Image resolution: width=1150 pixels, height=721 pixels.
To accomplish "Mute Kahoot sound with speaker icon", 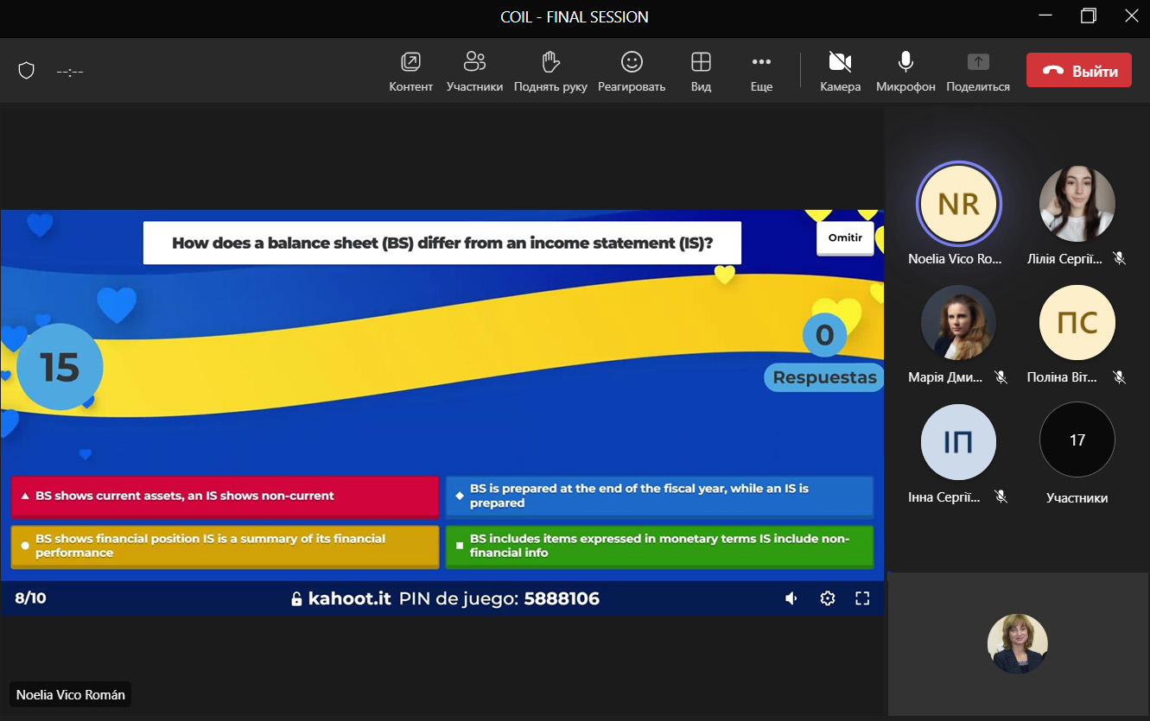I will (x=791, y=598).
